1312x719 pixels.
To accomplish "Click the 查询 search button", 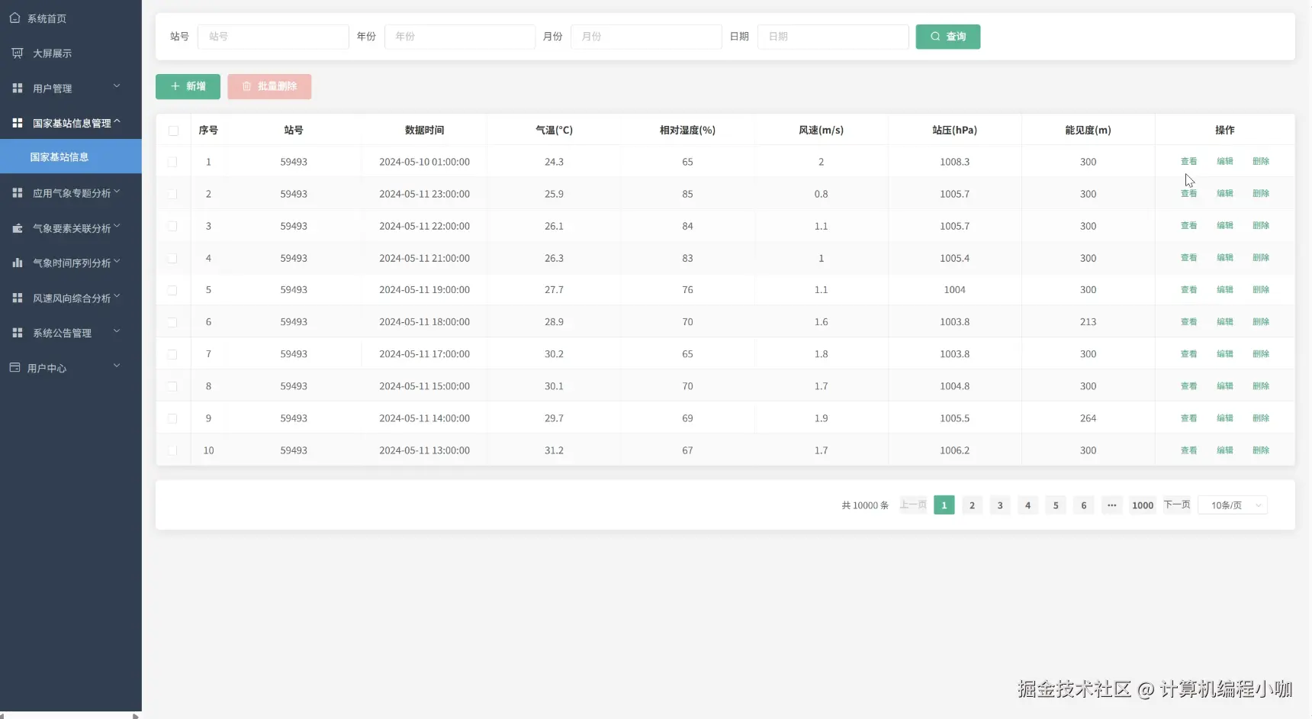I will (x=948, y=37).
